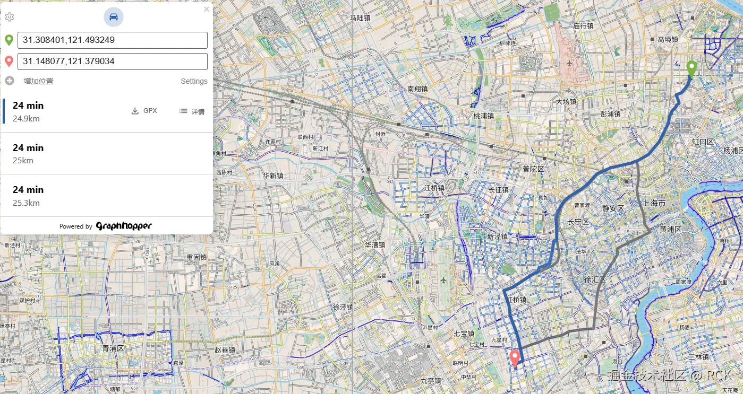Click the 长宁区 map label

pyautogui.click(x=578, y=222)
